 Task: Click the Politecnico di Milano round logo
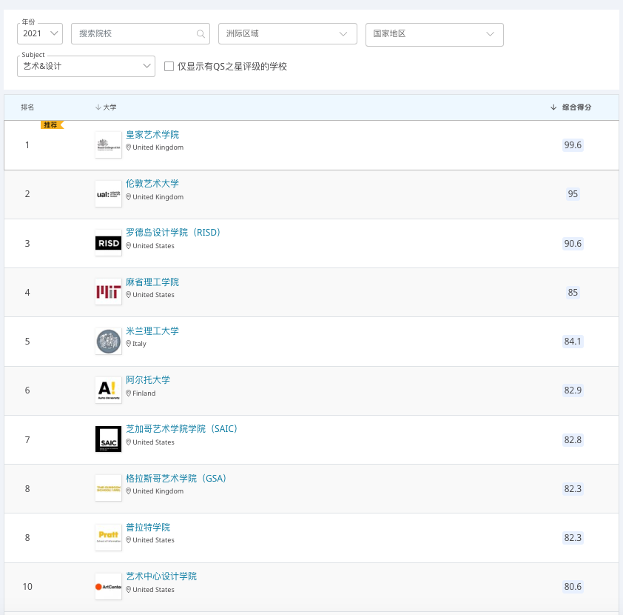coord(109,342)
